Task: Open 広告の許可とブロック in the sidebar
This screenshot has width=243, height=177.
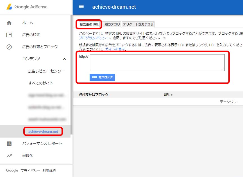Action: coord(40,47)
